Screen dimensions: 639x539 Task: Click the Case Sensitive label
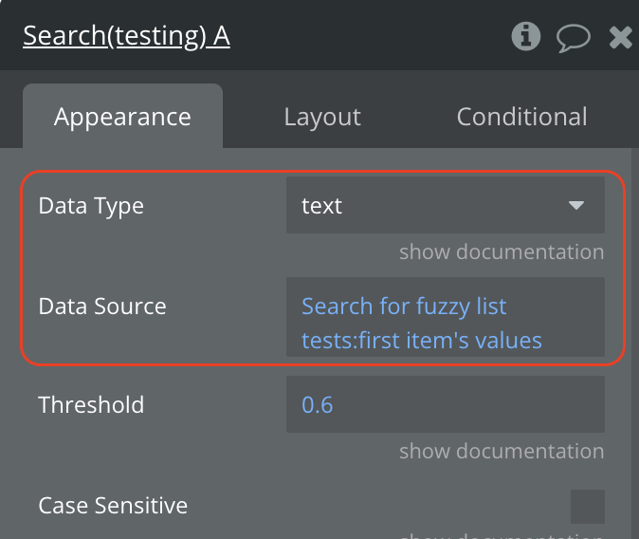113,506
